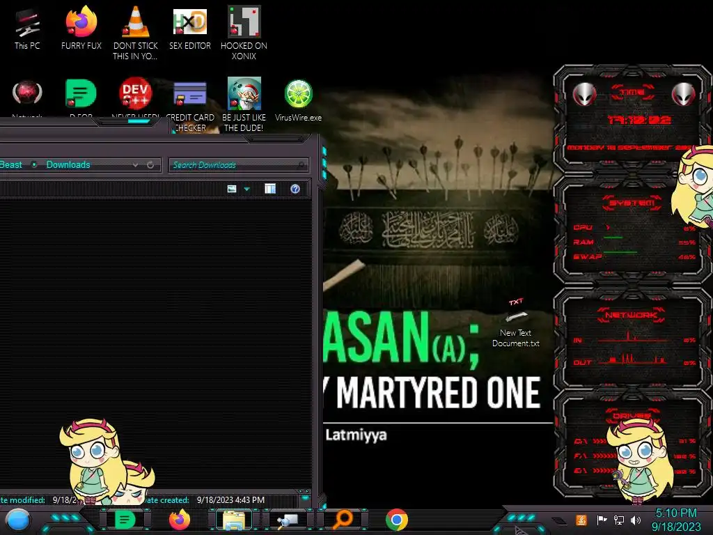Viewport: 713px width, 535px height.
Task: Open the breadcrumb arrow between Beast and Downloads
Action: pyautogui.click(x=34, y=164)
